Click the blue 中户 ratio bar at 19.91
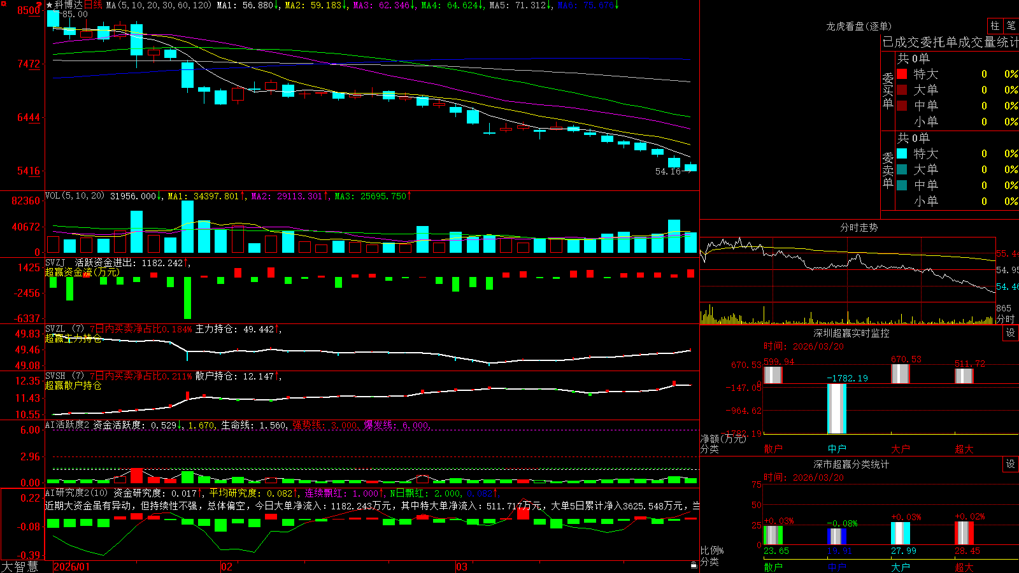The image size is (1019, 573). pos(837,537)
